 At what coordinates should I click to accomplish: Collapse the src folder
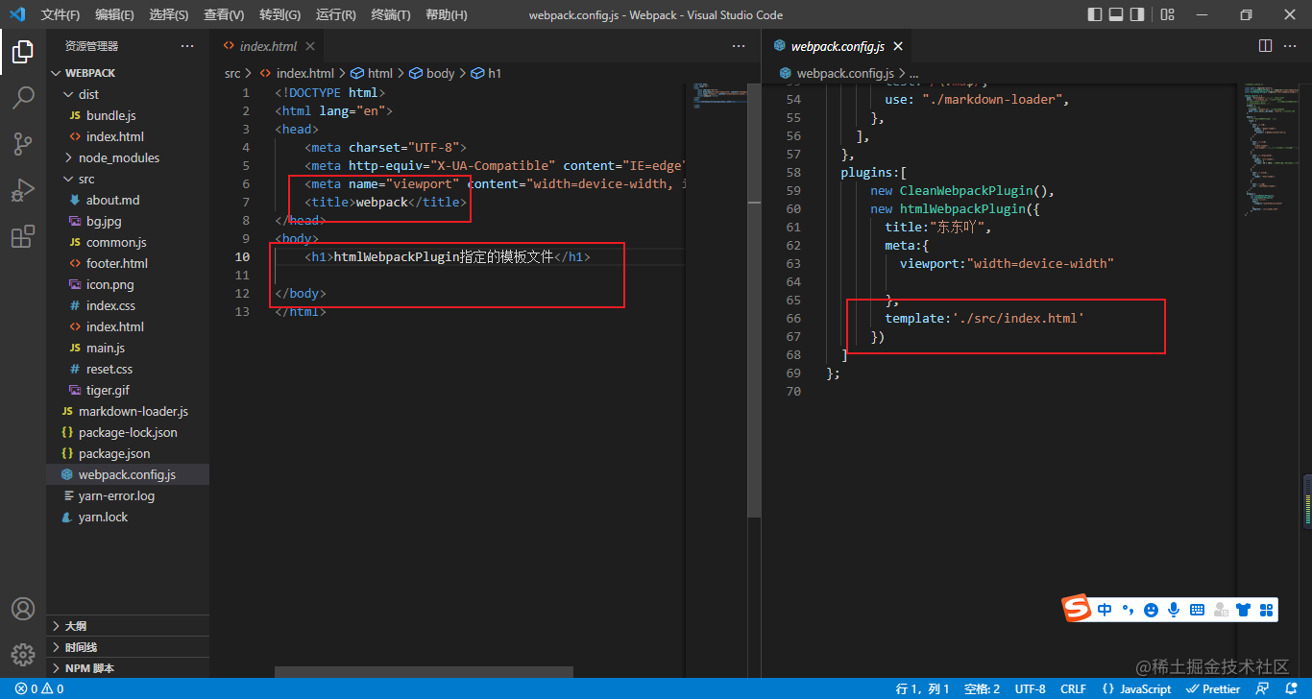coord(128,179)
